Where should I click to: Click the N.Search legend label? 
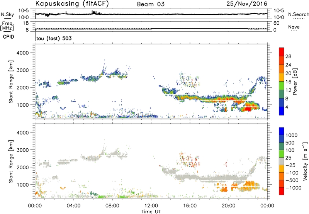pos(298,14)
